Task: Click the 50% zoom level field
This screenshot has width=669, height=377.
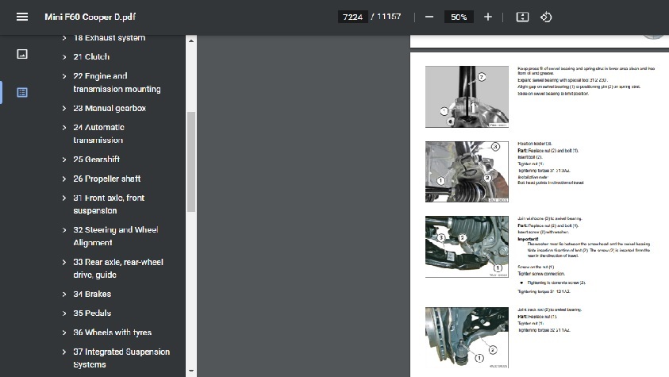Action: click(459, 17)
